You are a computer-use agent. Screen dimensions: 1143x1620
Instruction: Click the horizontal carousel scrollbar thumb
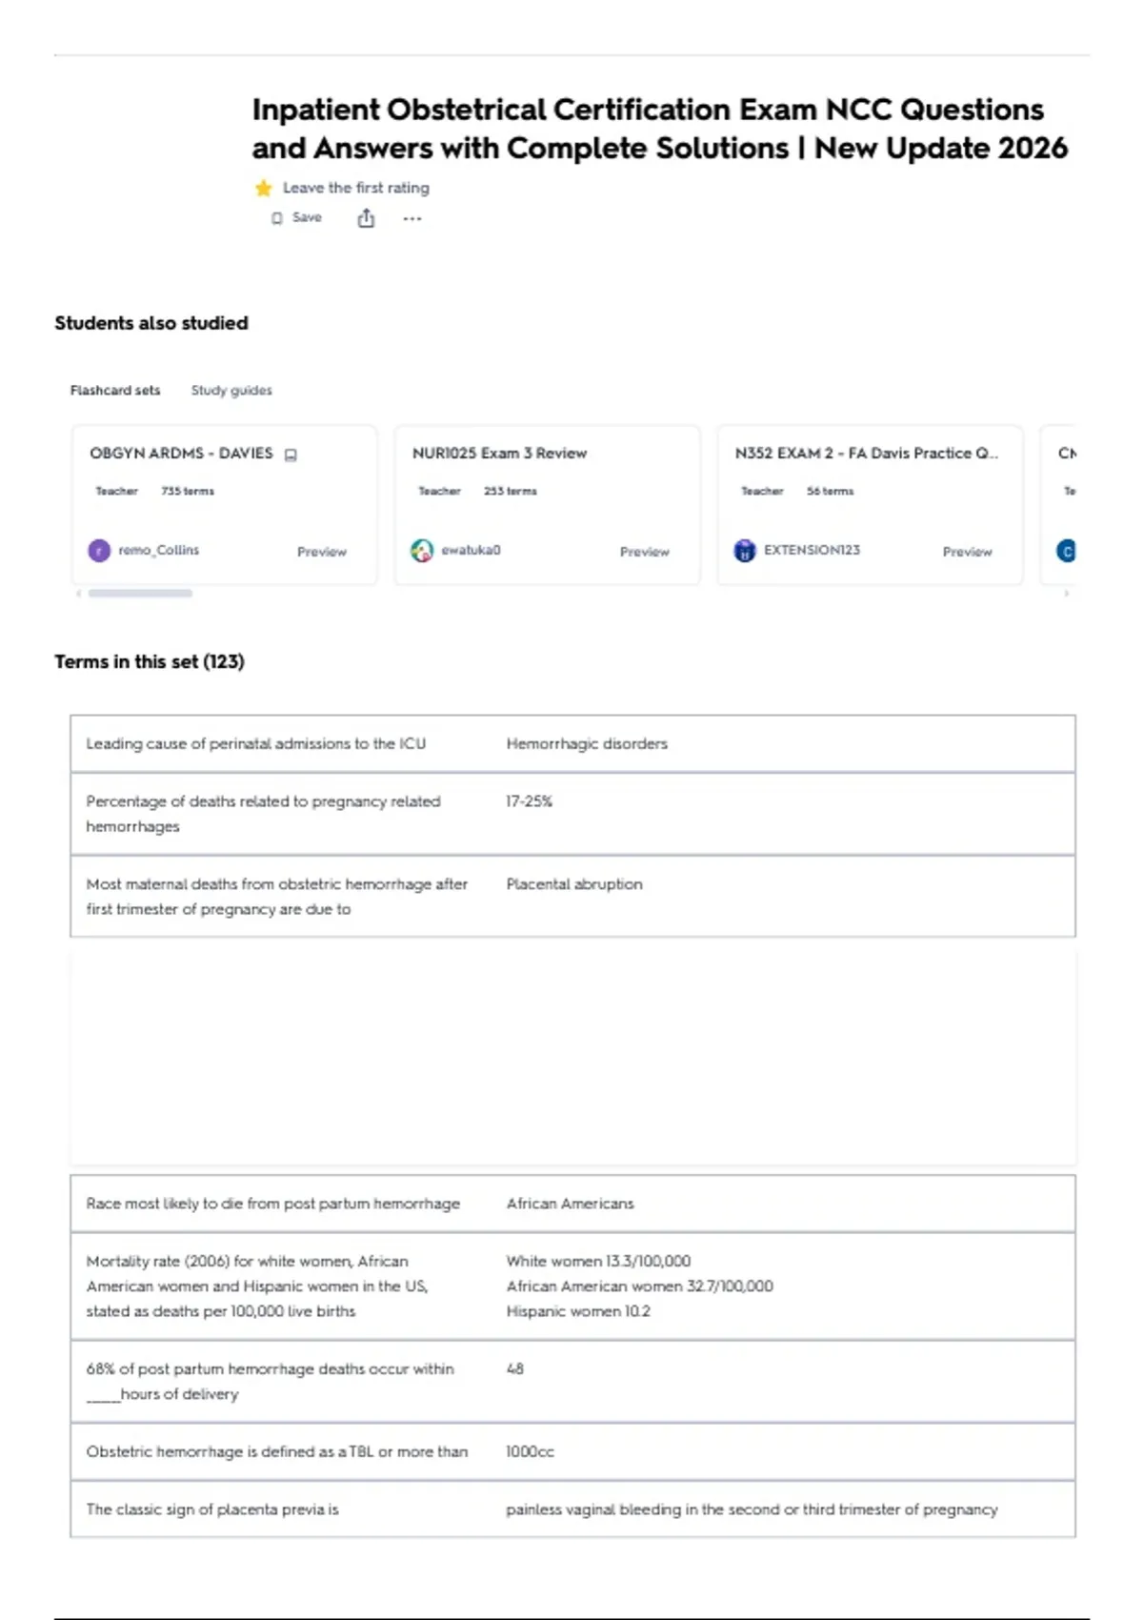140,594
